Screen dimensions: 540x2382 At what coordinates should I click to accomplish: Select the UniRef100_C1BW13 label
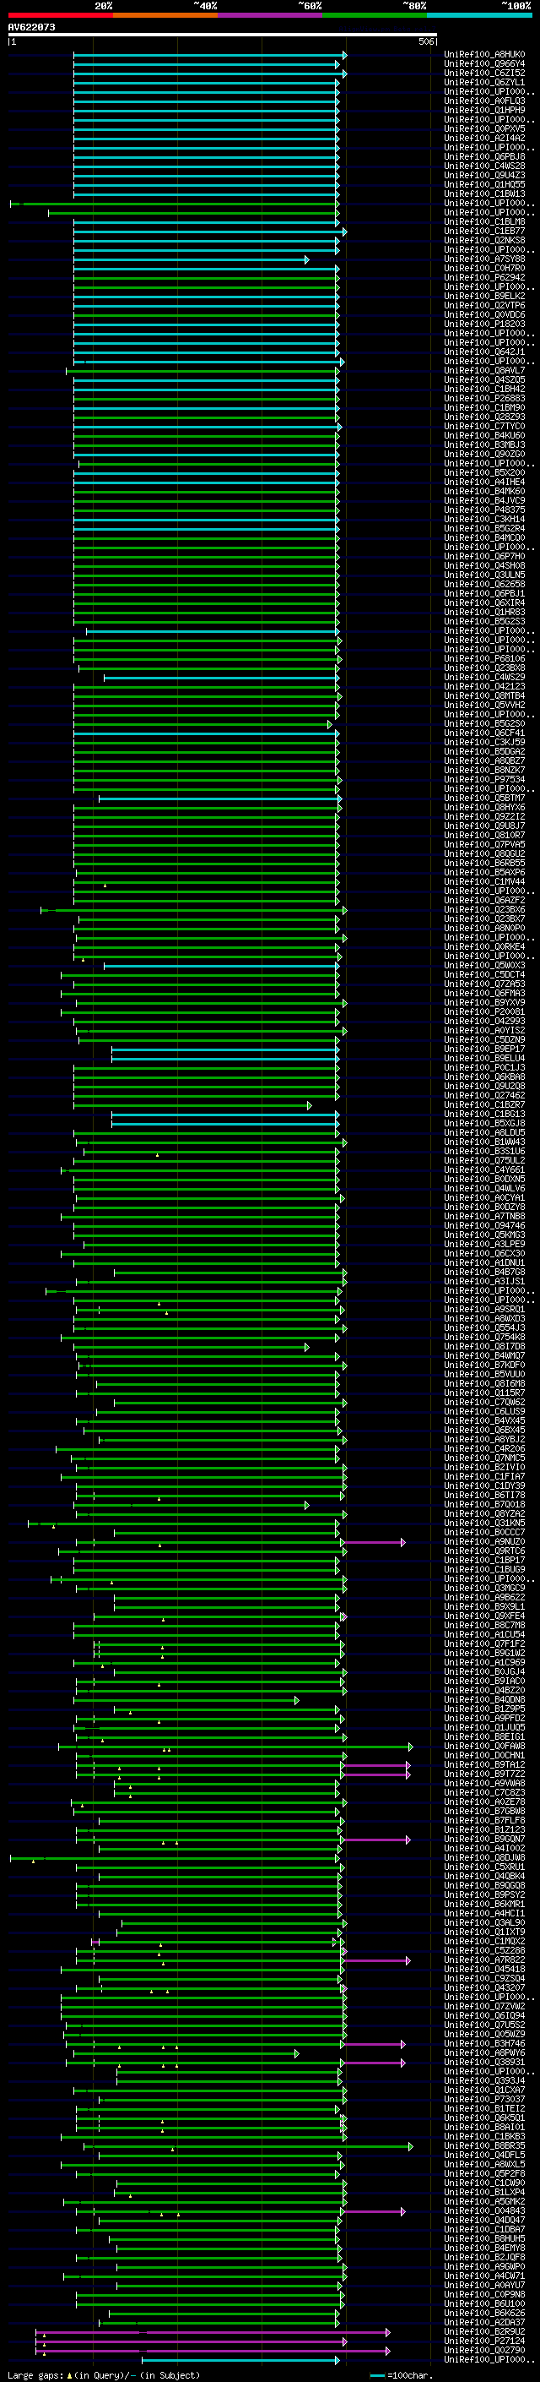coord(484,194)
